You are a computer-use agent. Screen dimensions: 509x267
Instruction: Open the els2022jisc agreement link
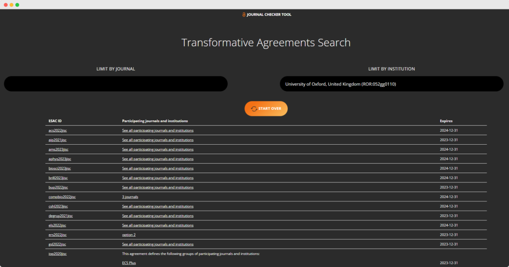point(57,225)
